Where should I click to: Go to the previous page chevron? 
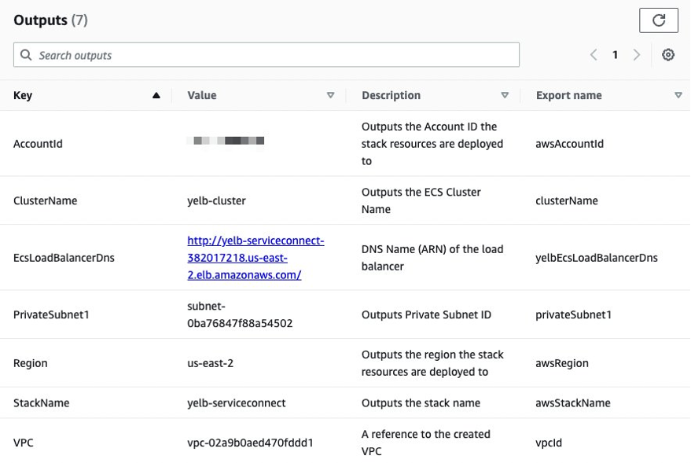[x=594, y=54]
